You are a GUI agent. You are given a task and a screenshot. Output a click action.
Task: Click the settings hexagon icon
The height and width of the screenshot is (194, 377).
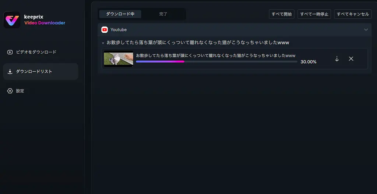10,91
